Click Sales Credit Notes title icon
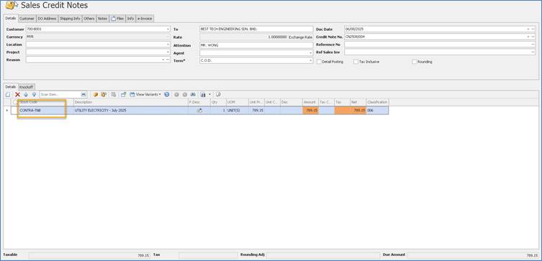This screenshot has height=261, width=542. pyautogui.click(x=12, y=5)
